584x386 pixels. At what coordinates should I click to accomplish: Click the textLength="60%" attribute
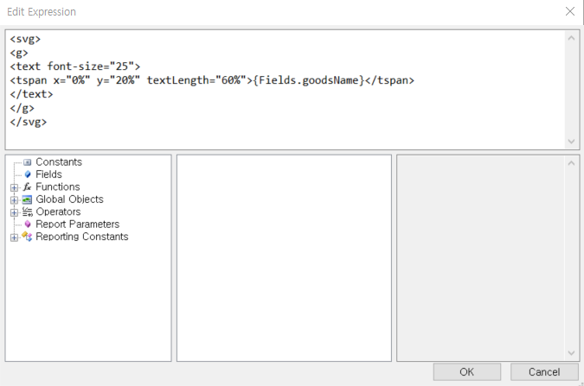(196, 80)
